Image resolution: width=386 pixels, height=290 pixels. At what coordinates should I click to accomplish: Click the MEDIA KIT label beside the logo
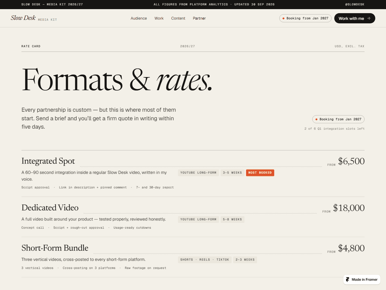pos(47,20)
